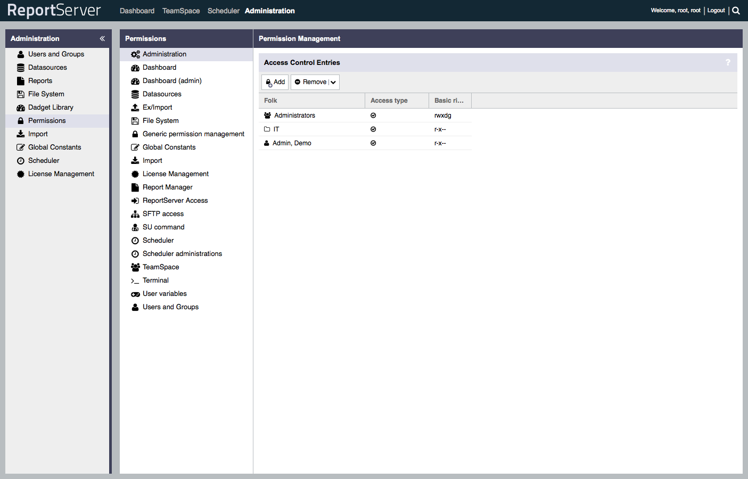Image resolution: width=748 pixels, height=479 pixels.
Task: Open the Dashboard top navigation tab
Action: click(x=137, y=11)
